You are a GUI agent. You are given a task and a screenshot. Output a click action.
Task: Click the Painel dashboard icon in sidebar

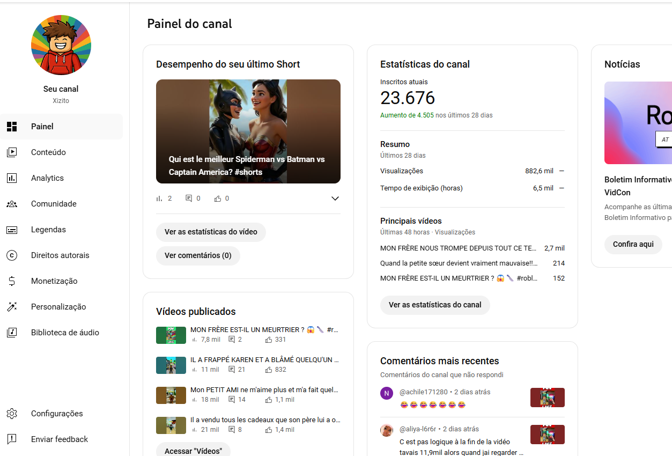12,127
